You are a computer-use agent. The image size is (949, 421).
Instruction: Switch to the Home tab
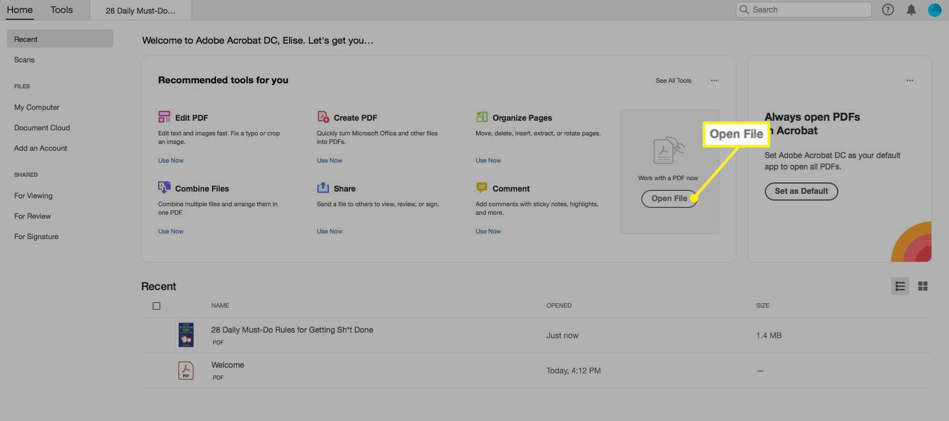pyautogui.click(x=20, y=10)
